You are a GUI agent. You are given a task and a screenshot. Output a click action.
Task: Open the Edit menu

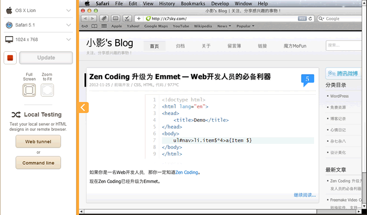(133, 4)
